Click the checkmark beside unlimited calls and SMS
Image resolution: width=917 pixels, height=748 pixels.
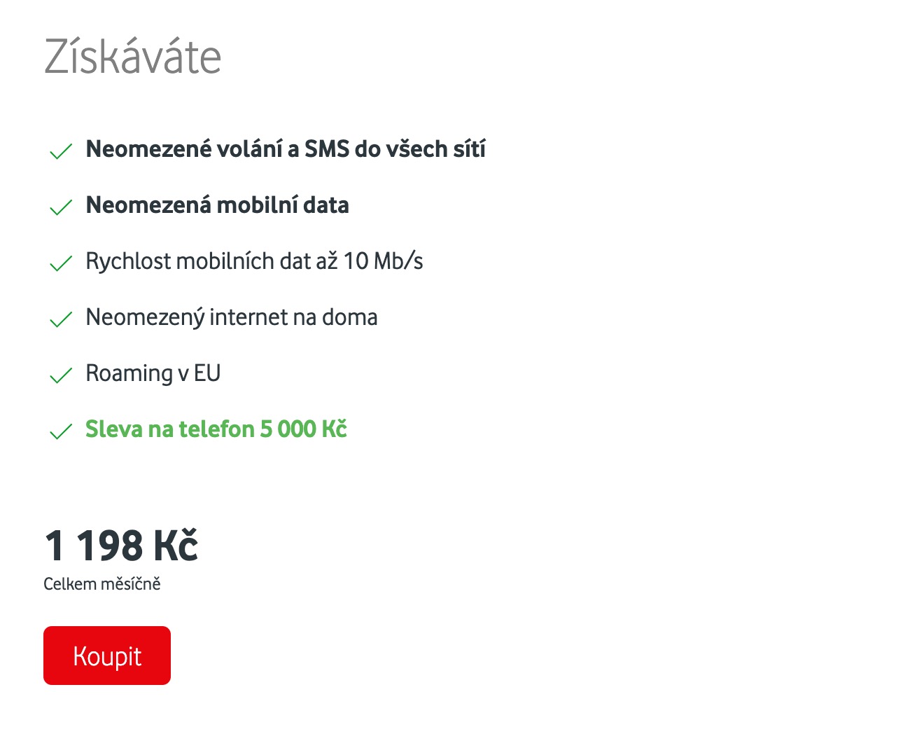coord(62,151)
